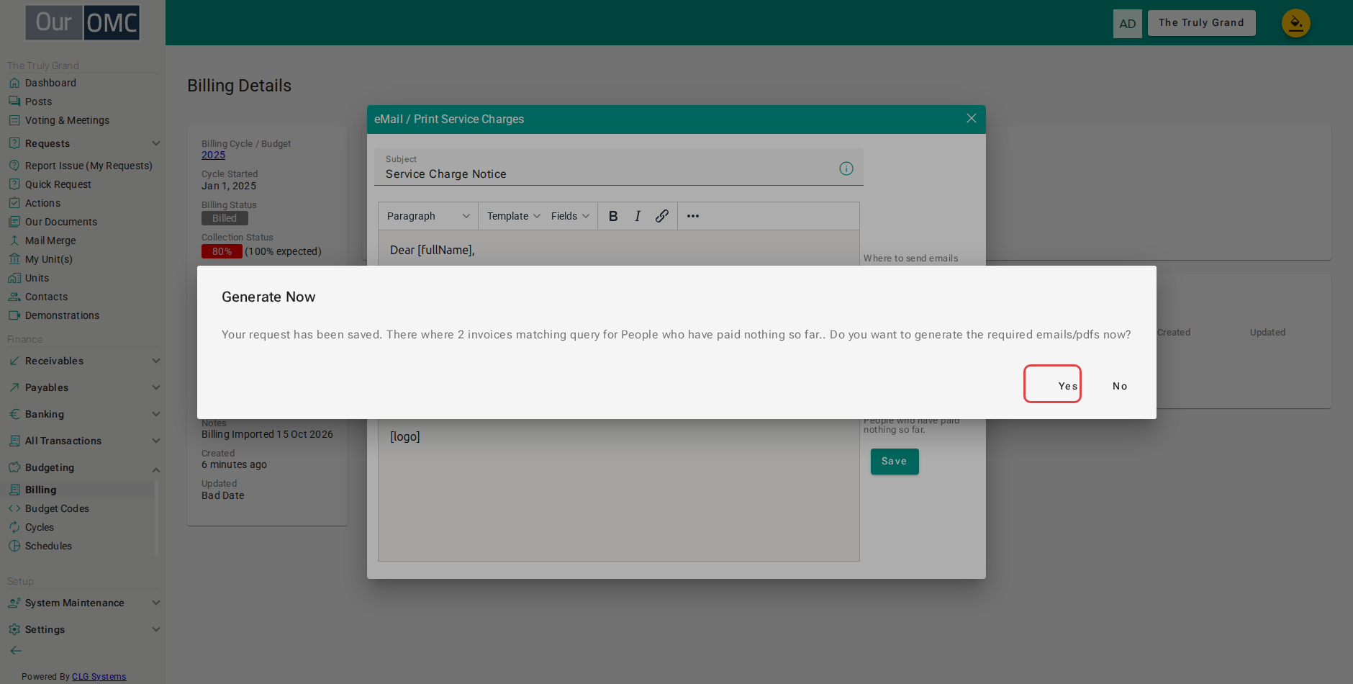Open the Template dropdown
Screen dimensions: 1353x684
point(513,216)
